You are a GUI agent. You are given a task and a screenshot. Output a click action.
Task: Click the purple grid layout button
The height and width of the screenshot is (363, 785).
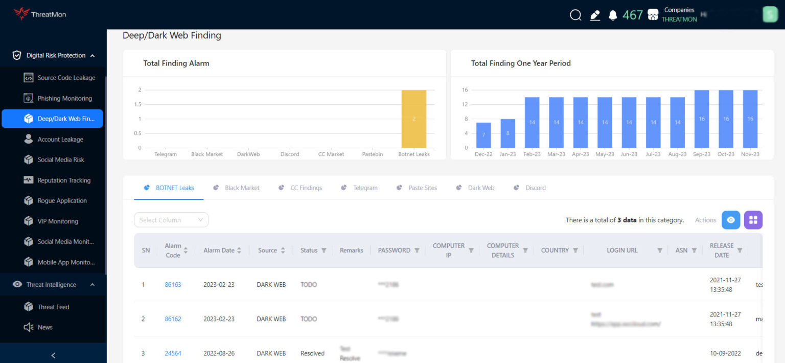tap(753, 219)
